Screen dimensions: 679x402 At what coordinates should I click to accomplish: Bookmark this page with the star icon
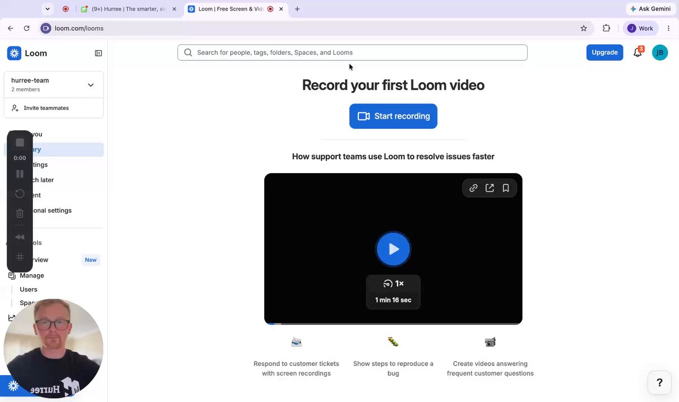tap(583, 28)
